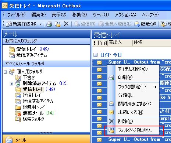
Task: Open the 新規作成 dropdown arrow
Action: [x=40, y=24]
